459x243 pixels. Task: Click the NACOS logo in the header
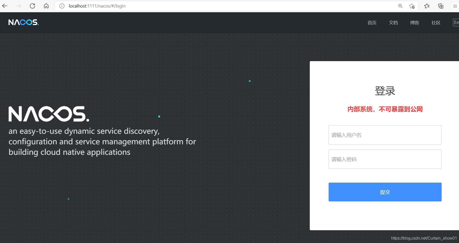[x=23, y=22]
